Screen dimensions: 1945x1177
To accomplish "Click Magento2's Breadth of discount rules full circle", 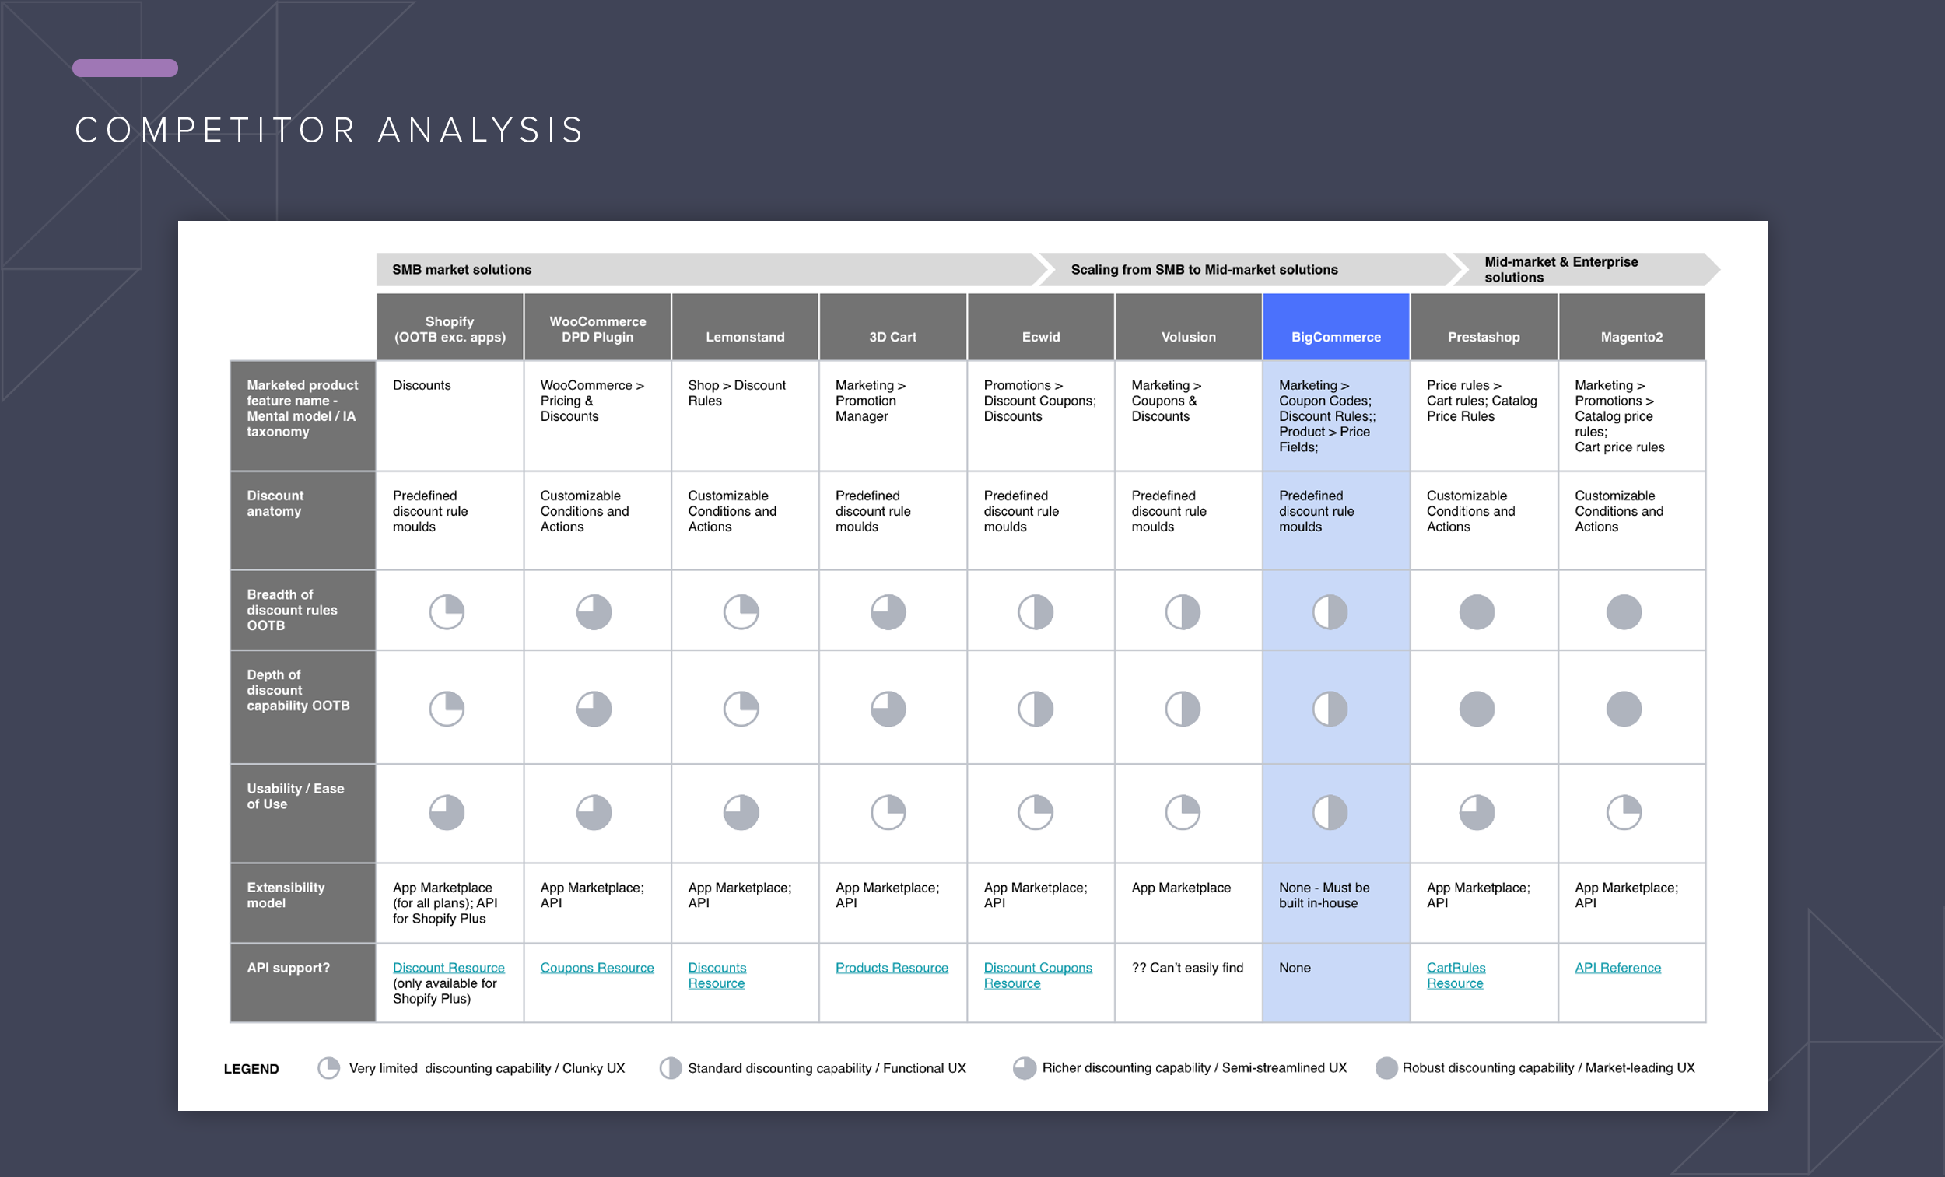I will 1624,611.
